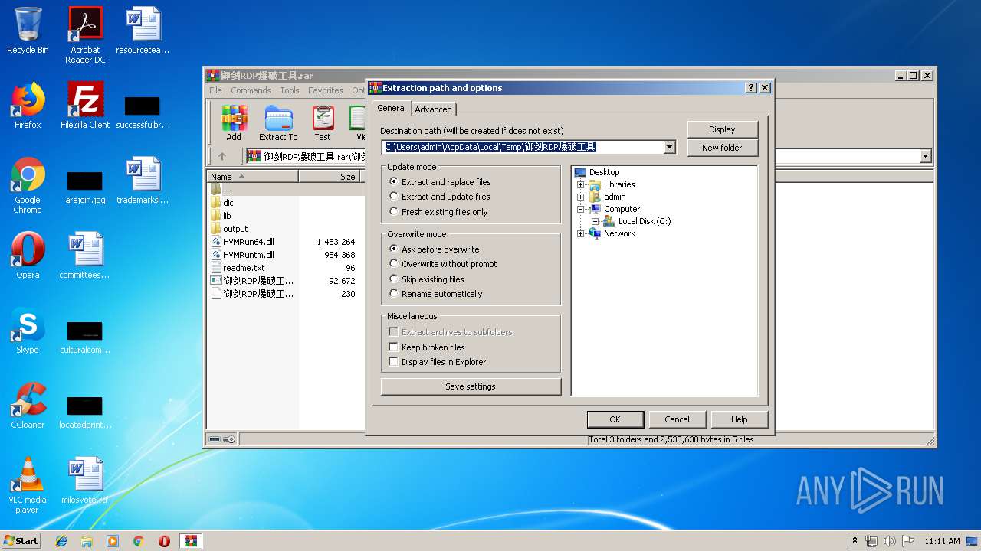Click the up-folder arrow in WinRAR
Viewport: 981px width, 551px height.
[222, 156]
